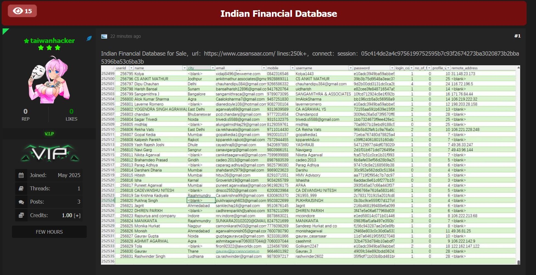Image resolution: width=536 pixels, height=275 pixels.
Task: Expand credits with the [+] link
Action: (77, 216)
